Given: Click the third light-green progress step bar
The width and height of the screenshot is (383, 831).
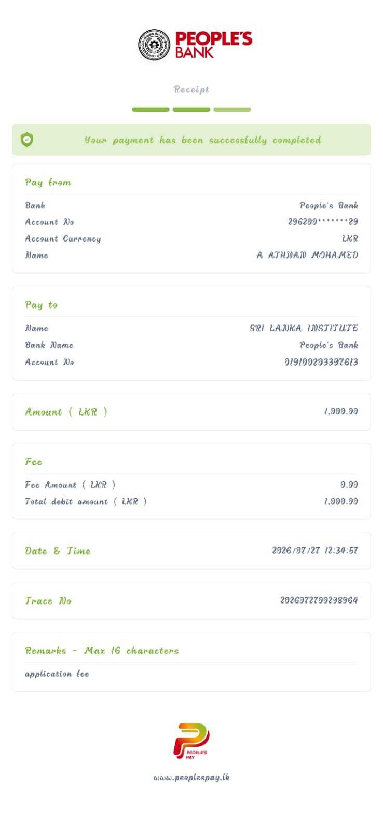Looking at the screenshot, I should [232, 110].
